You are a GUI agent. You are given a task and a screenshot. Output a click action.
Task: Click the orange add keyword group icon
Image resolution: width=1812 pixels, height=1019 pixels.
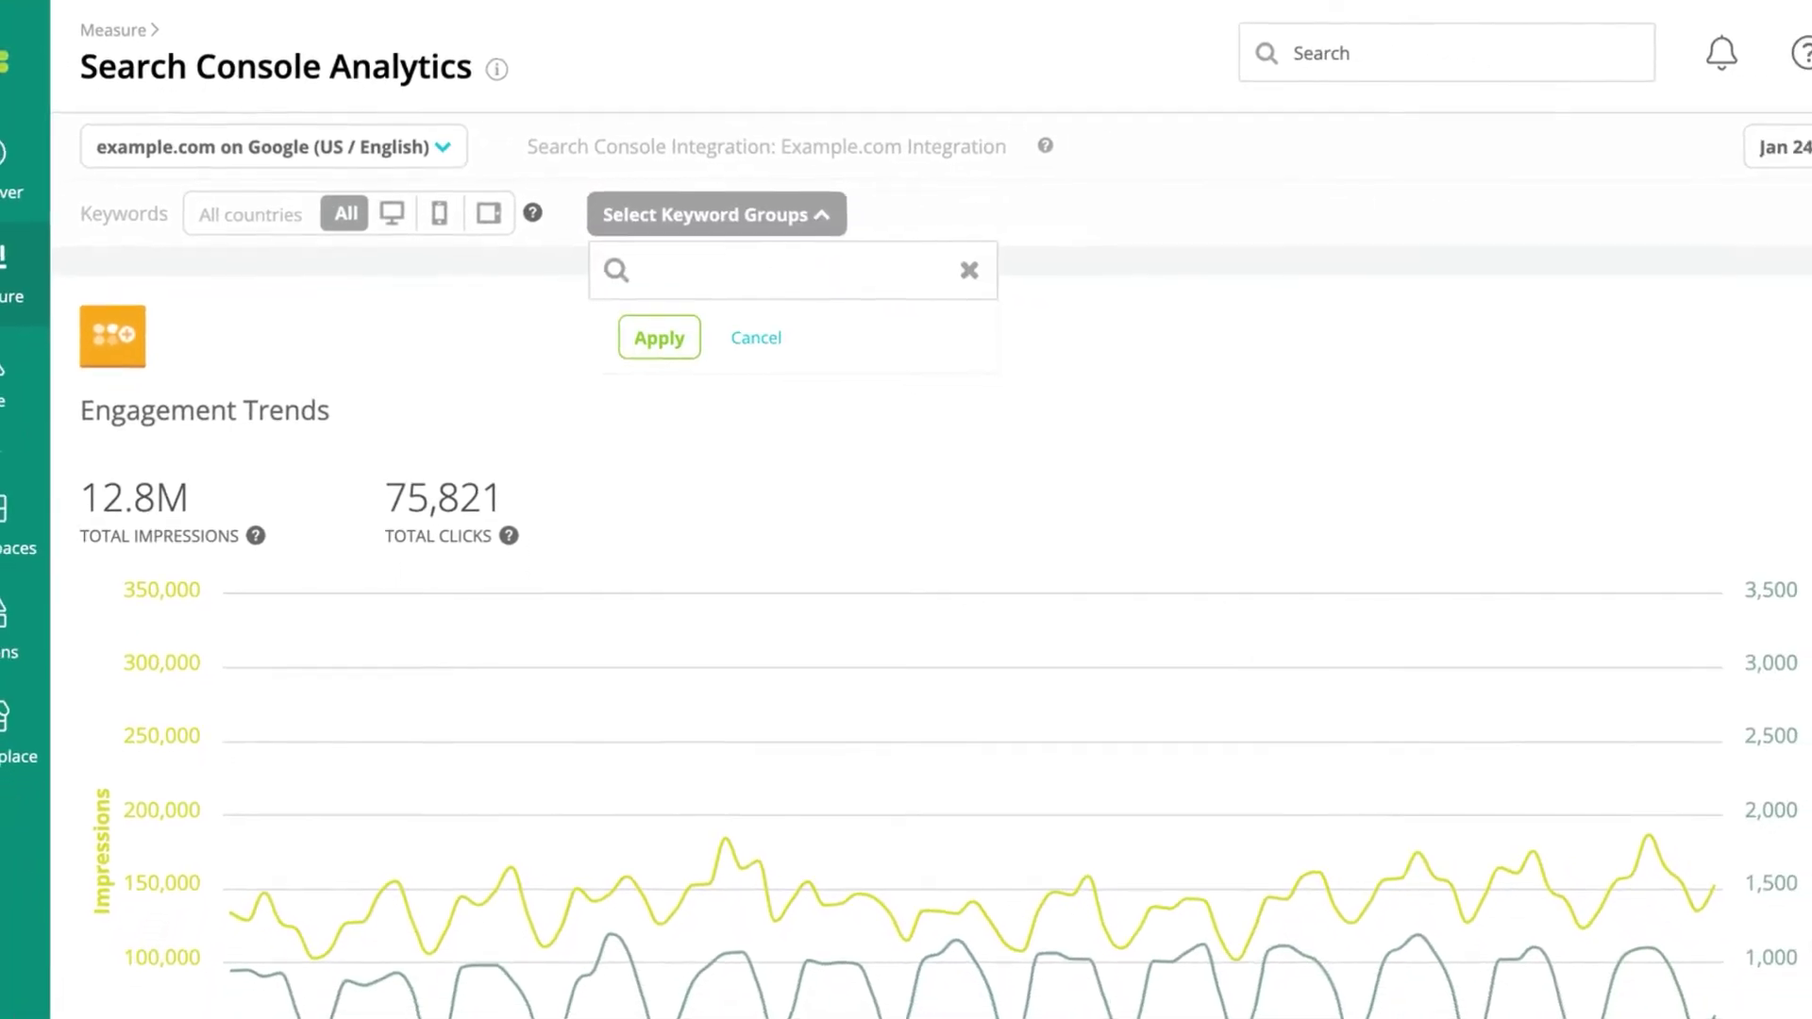(112, 336)
